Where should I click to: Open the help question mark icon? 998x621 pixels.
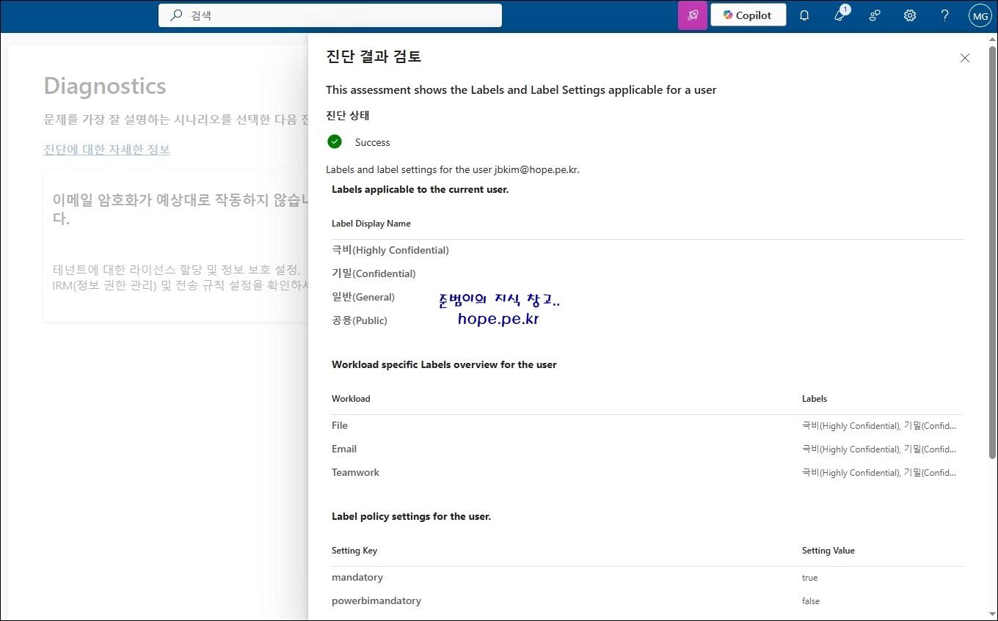pyautogui.click(x=945, y=15)
